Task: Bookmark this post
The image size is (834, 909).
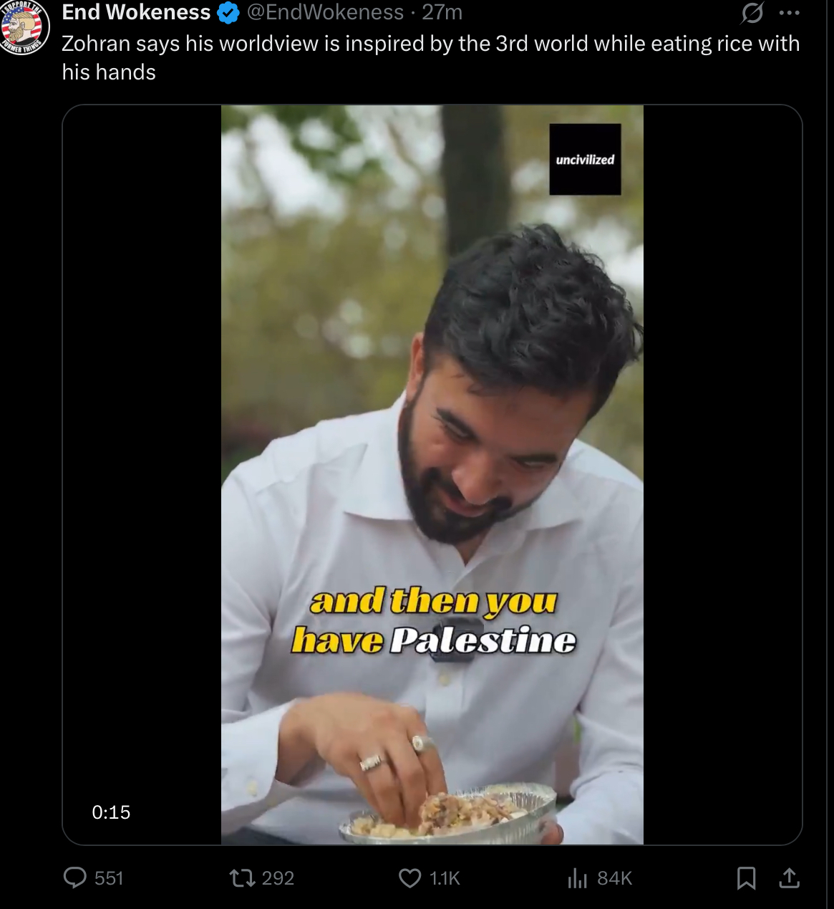Action: tap(746, 877)
